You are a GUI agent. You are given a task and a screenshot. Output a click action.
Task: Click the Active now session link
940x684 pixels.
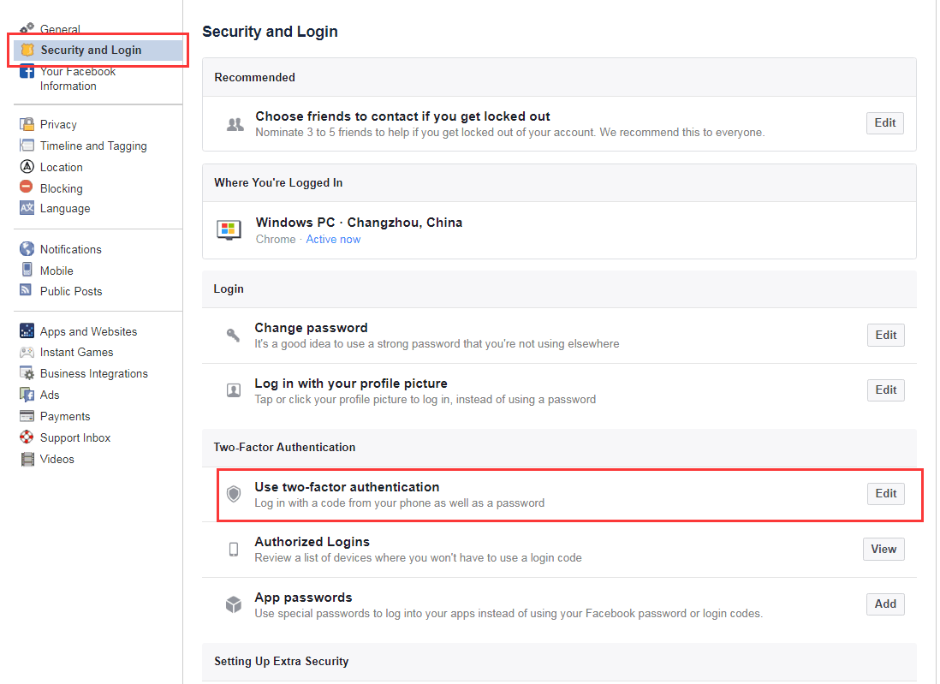[333, 239]
